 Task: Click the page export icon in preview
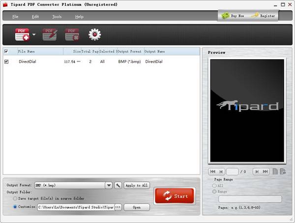283,172
